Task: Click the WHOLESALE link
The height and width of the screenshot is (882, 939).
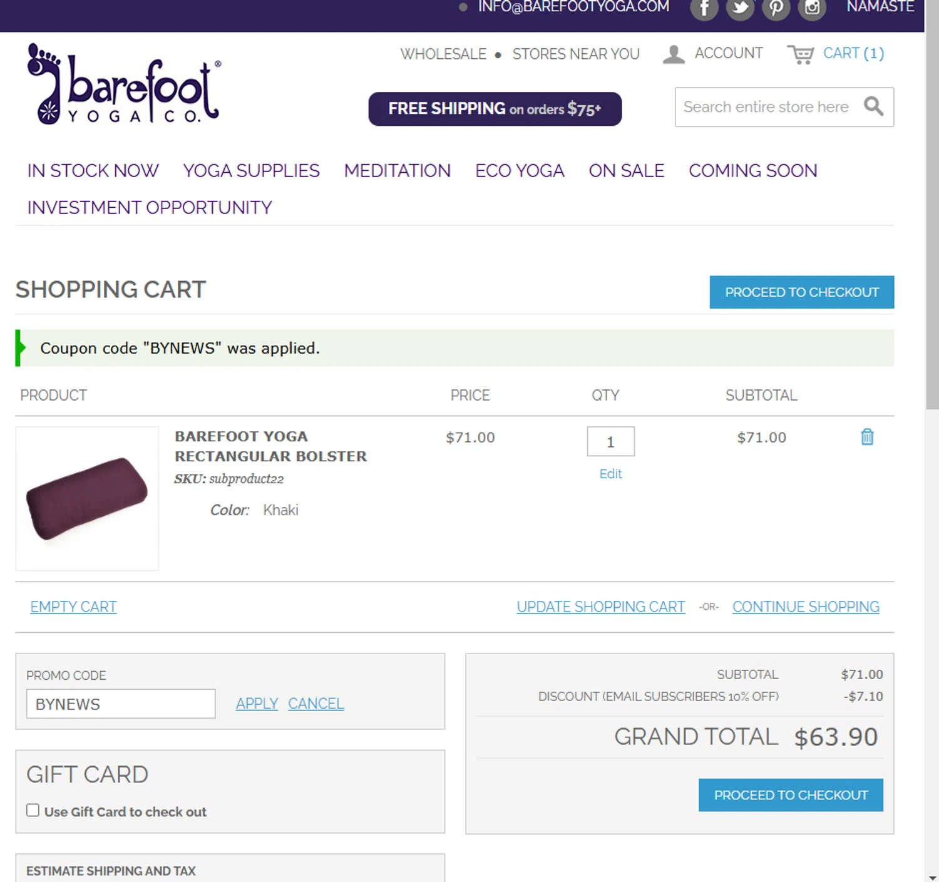Action: coord(443,54)
